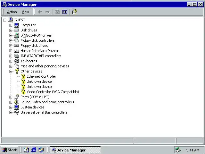Click the Other devices question mark icon
Screen dimensions: 205x154
point(17,71)
